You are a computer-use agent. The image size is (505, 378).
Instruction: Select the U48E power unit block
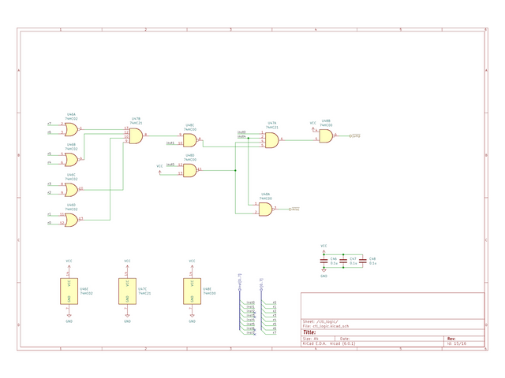[190, 291]
